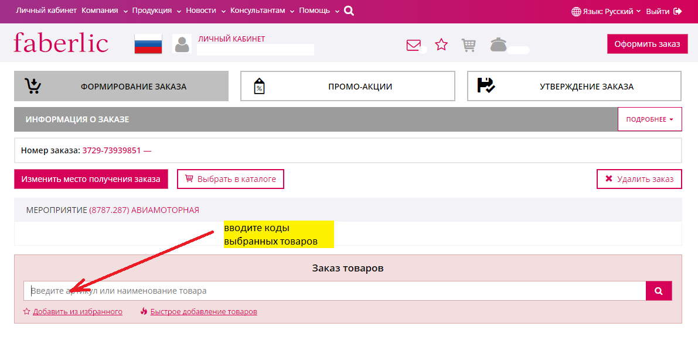Select the Russian flag icon
Screen dimensions: 698x337
pos(148,43)
